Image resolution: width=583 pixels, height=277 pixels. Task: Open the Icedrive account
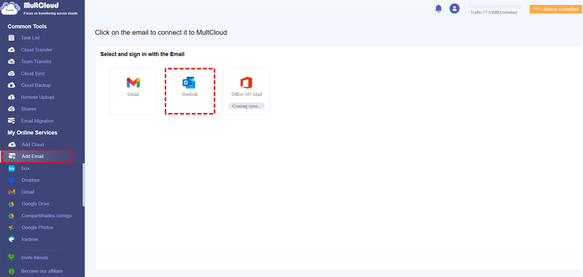(x=30, y=240)
